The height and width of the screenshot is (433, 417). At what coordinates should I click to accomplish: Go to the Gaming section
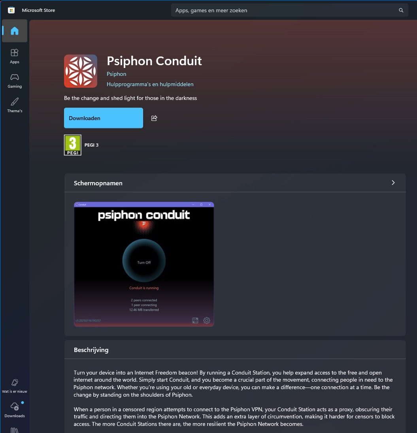pyautogui.click(x=15, y=81)
